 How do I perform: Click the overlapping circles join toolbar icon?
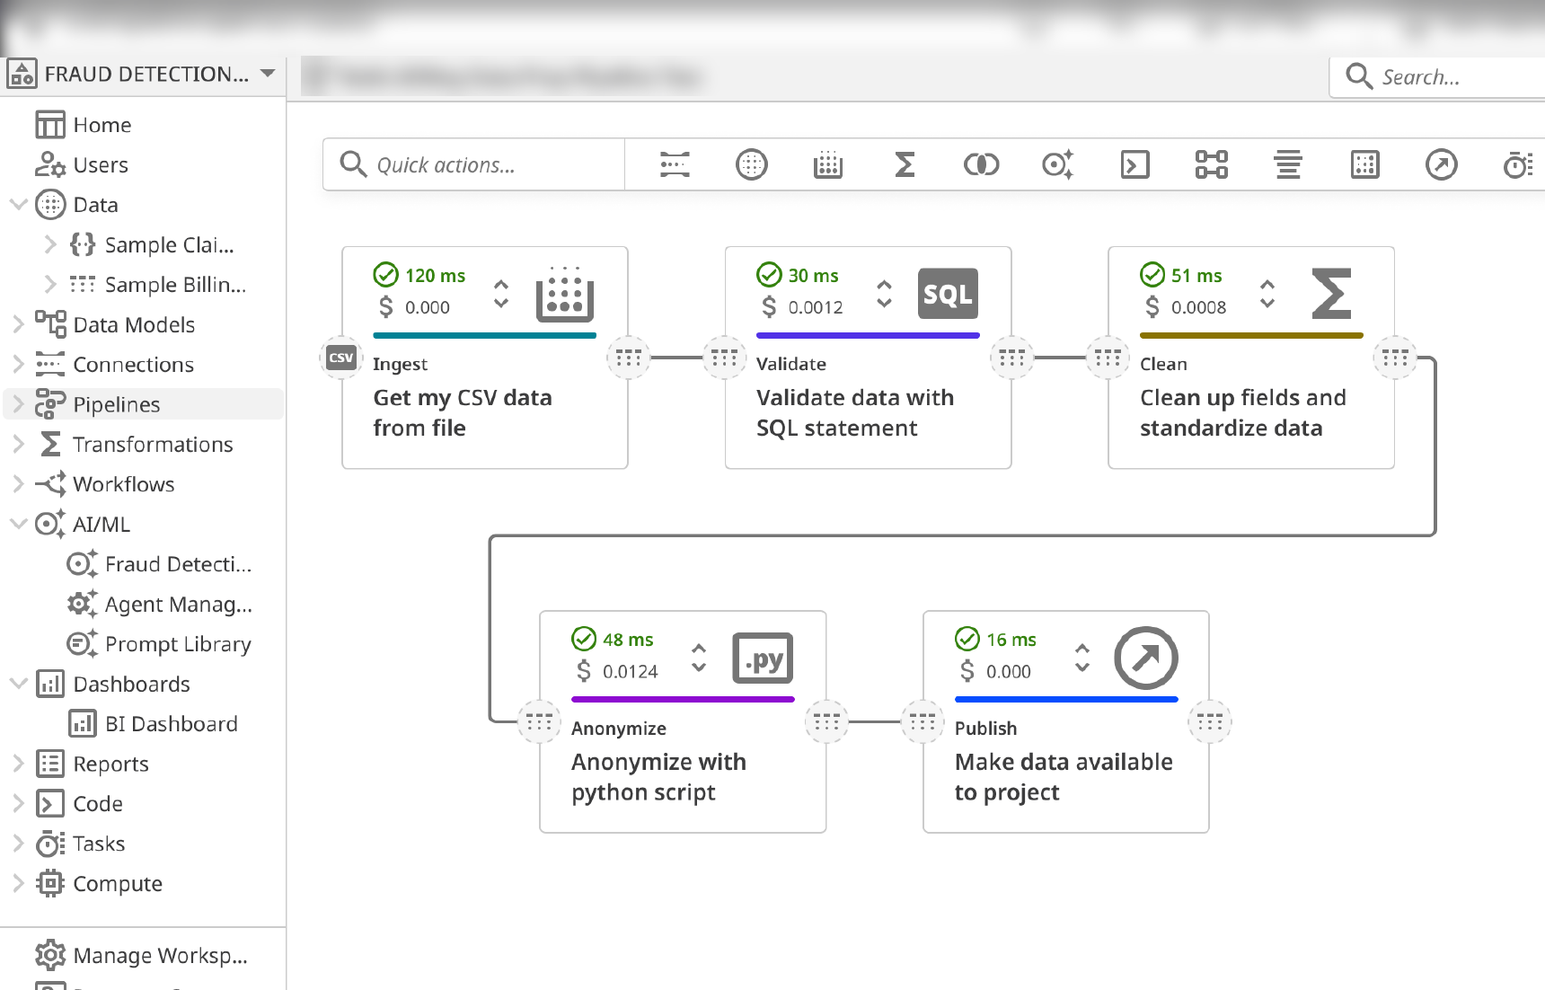981,164
